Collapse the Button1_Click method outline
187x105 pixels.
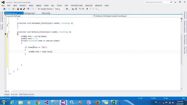8,32
